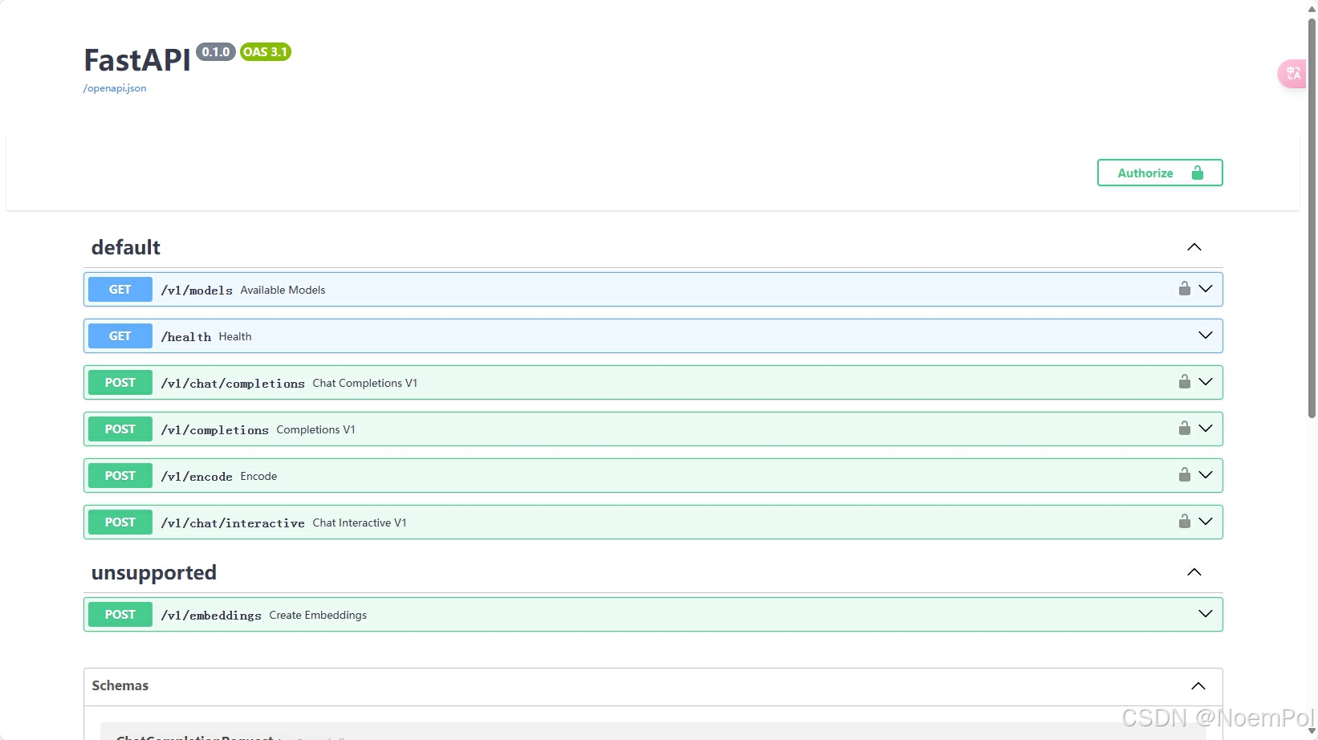1318x740 pixels.
Task: Collapse the unsupported section arrow
Action: pyautogui.click(x=1194, y=571)
